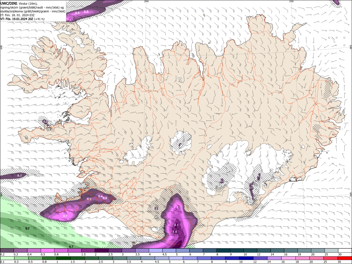The width and height of the screenshot is (352, 264).
Task: Select the bright pink 0.5 swatch in upper legend
Action: coord(47,251)
